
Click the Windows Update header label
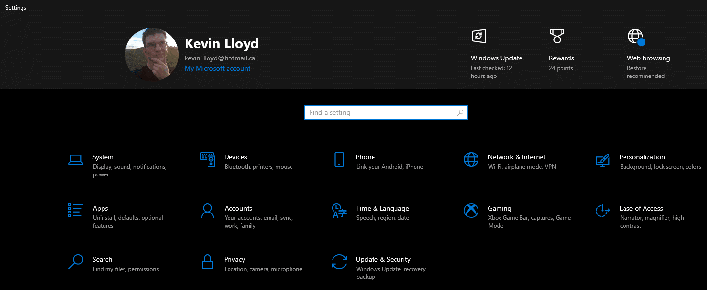click(x=497, y=58)
